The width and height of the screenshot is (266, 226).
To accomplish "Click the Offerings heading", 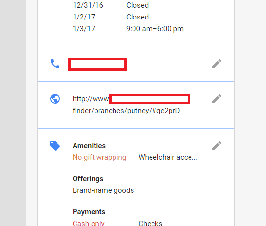I will click(88, 179).
